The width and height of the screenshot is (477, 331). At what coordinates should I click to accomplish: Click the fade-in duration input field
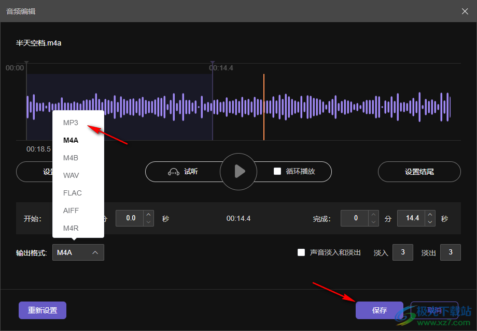click(x=403, y=252)
